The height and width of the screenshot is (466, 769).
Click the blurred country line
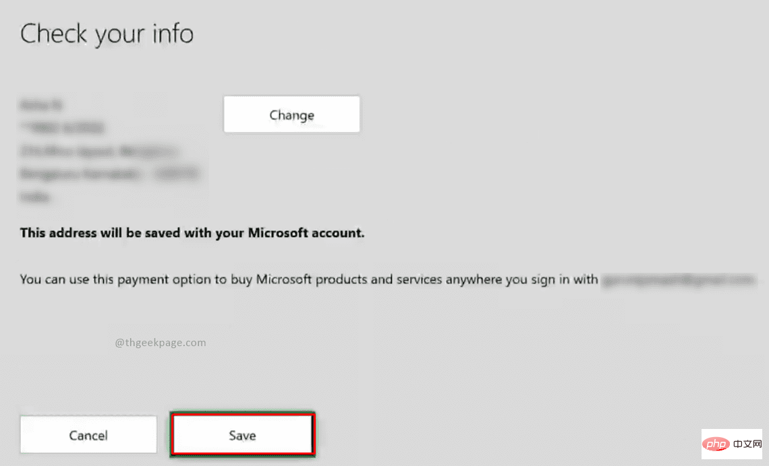(36, 197)
